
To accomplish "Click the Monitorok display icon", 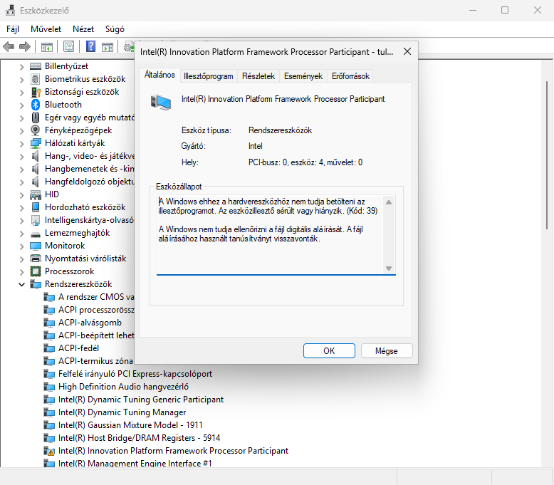I will tap(36, 246).
